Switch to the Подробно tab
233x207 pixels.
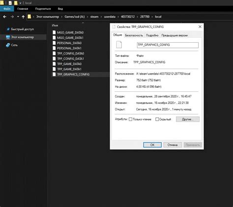tap(152, 35)
